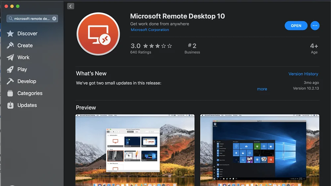331x186 pixels.
Task: Open the Microsoft Corporation developer link
Action: coord(150,30)
